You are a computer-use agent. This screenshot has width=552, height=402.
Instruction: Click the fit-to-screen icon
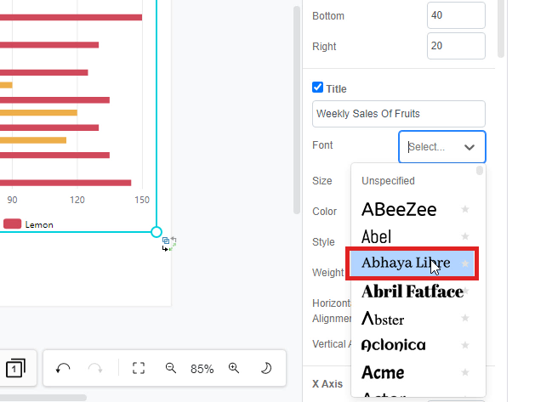pos(139,368)
